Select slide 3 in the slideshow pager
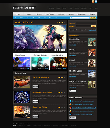The width and height of the screenshot is (110, 128). pyautogui.click(x=60, y=50)
